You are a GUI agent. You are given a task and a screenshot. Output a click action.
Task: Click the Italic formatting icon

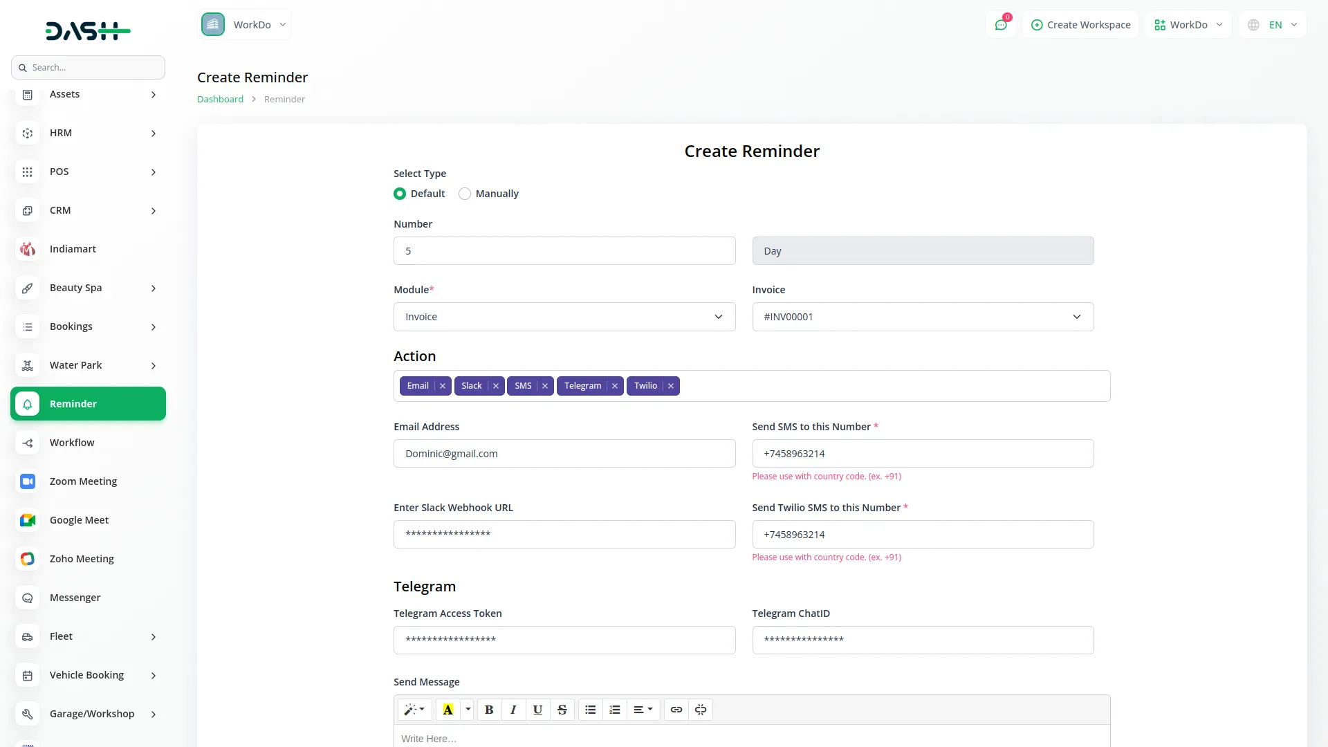tap(513, 710)
